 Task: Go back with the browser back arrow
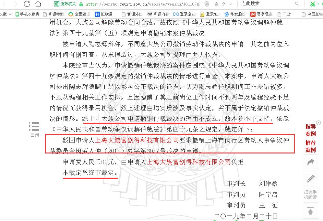4,4
